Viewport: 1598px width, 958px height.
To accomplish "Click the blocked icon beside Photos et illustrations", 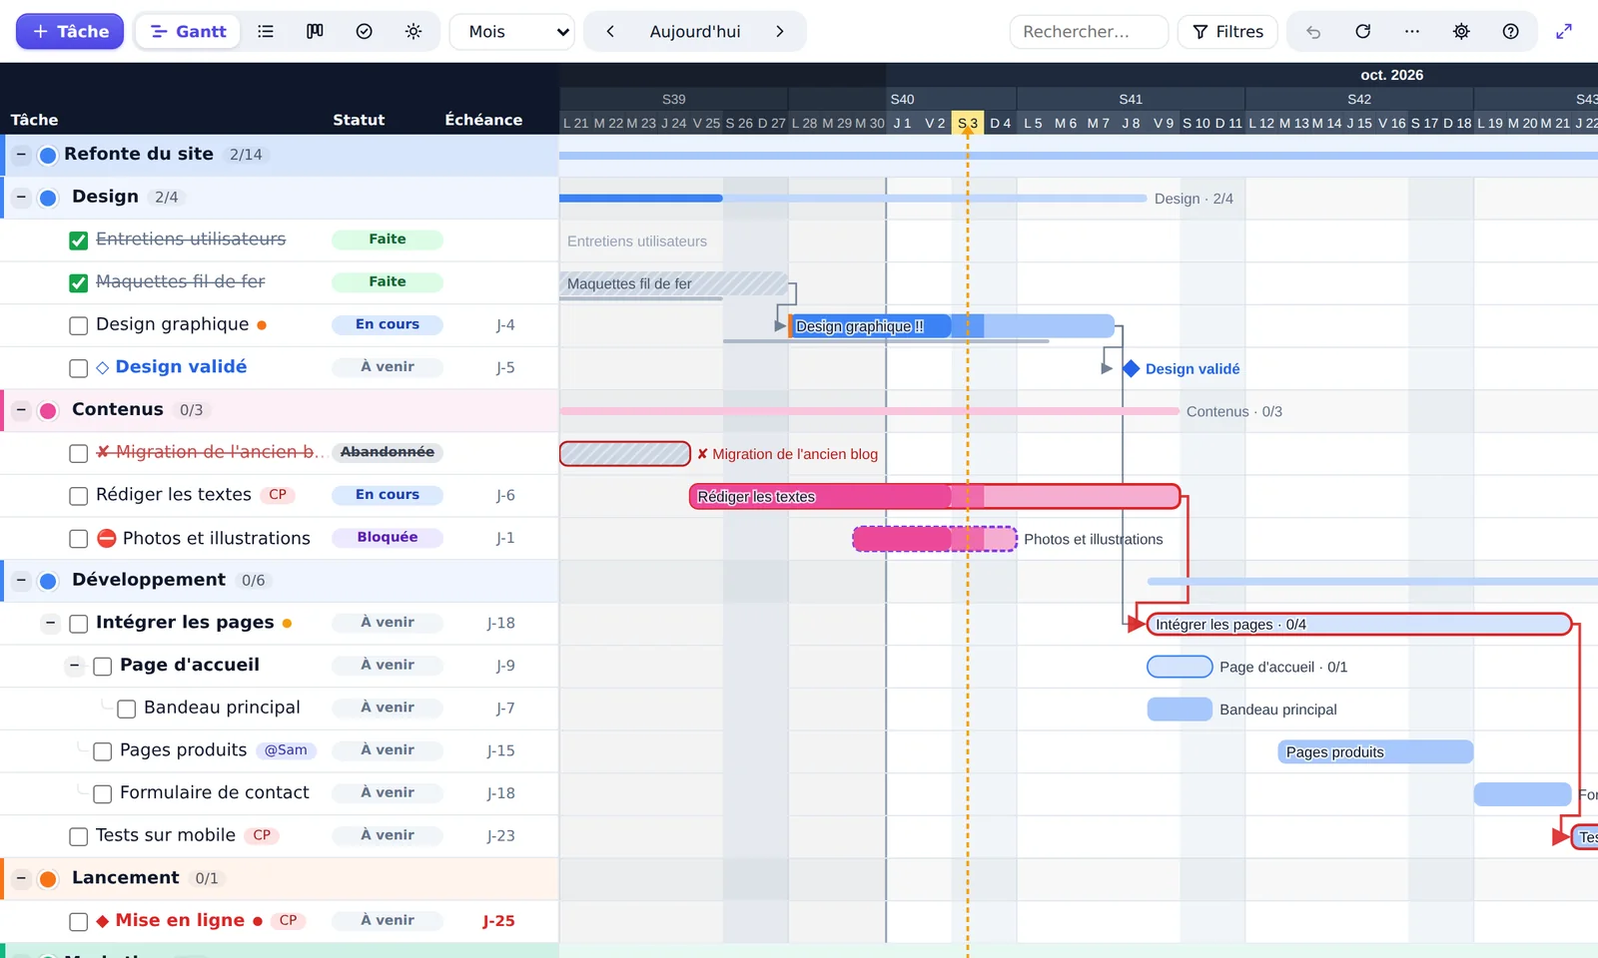I will click(107, 539).
